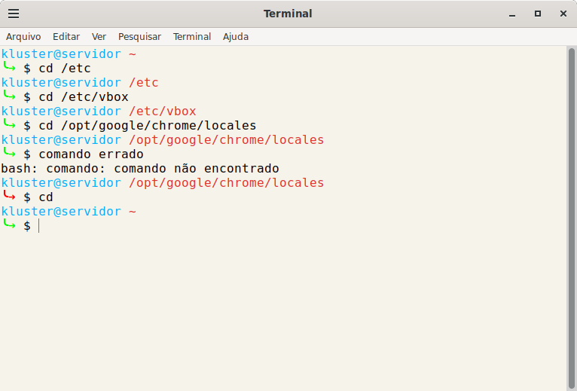Image resolution: width=577 pixels, height=391 pixels.
Task: Click the empty prompt at the text cursor
Action: tap(39, 226)
